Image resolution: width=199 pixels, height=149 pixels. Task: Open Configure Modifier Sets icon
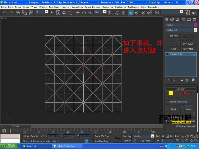click(x=193, y=80)
